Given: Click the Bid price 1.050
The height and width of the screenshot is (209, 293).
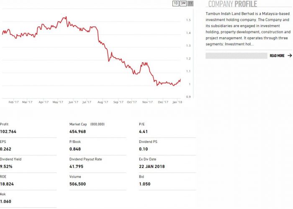Looking at the screenshot, I should point(144,184).
